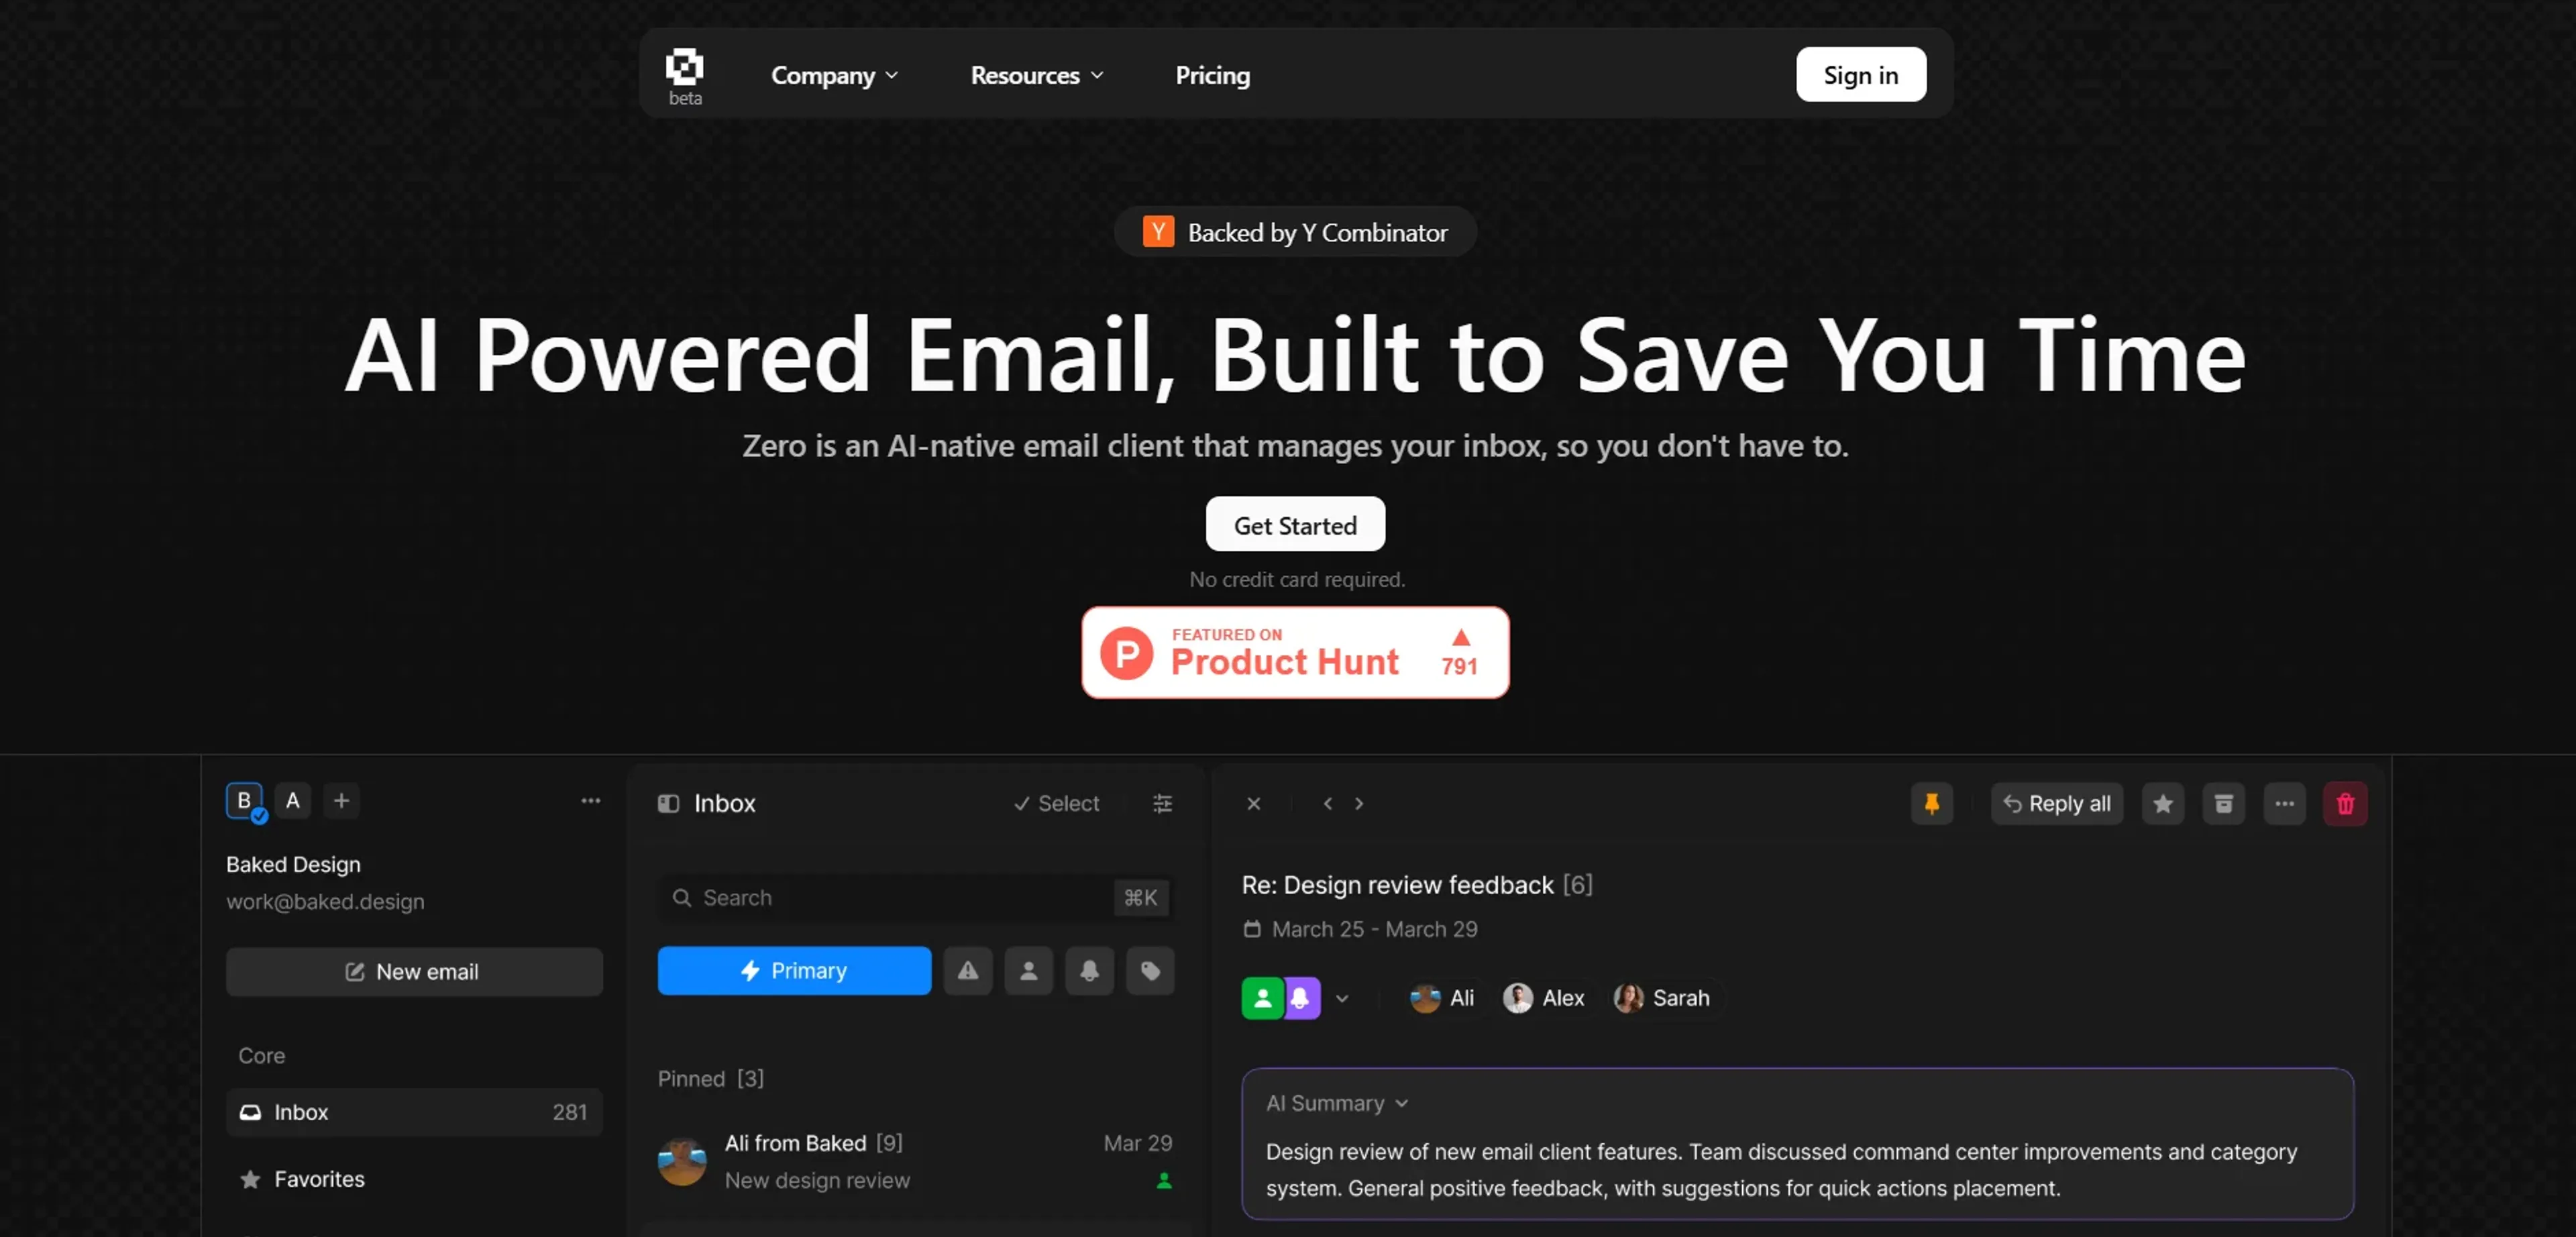Open the Resources dropdown menu

click(x=1037, y=75)
